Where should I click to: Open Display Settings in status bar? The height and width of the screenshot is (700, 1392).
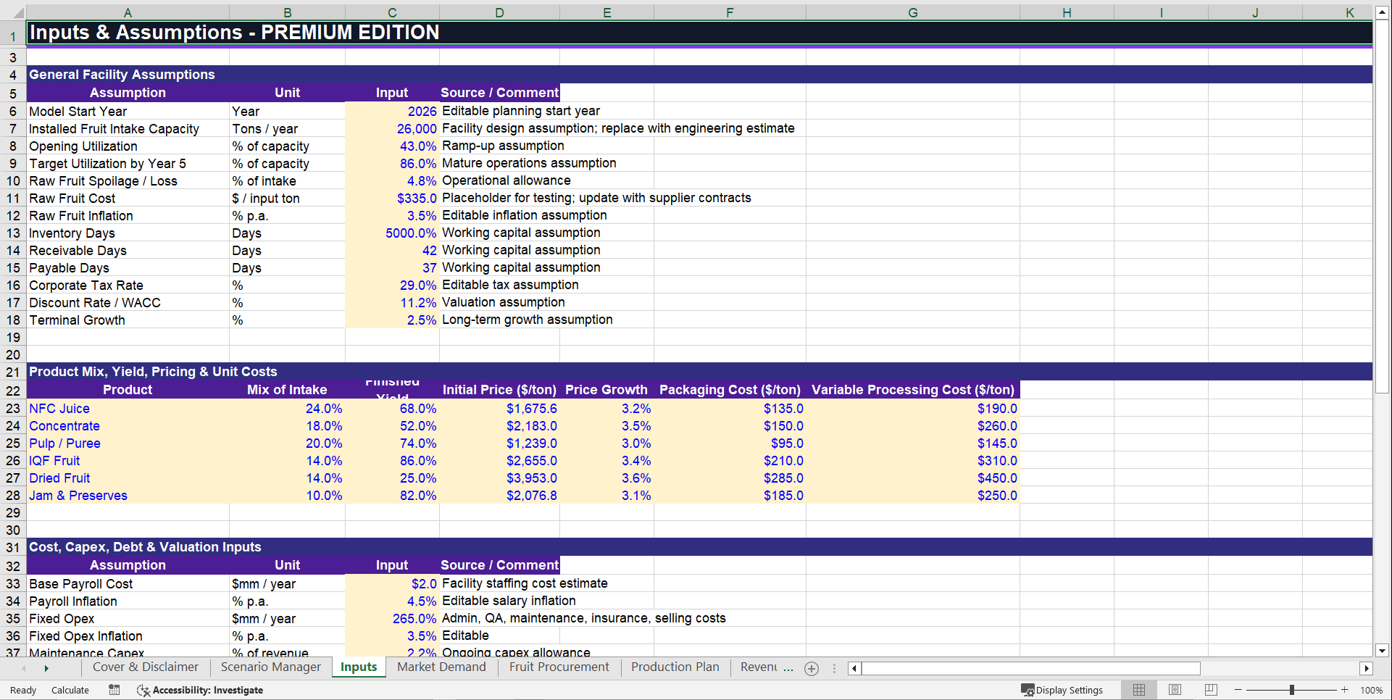tap(1062, 690)
